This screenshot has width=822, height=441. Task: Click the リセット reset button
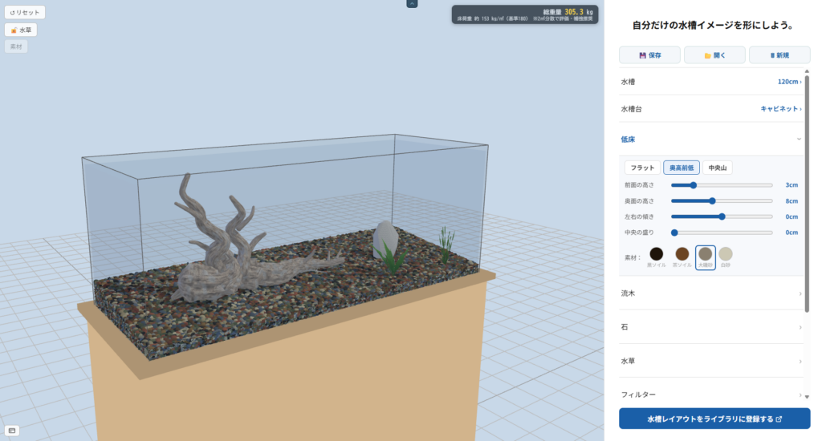pos(25,12)
